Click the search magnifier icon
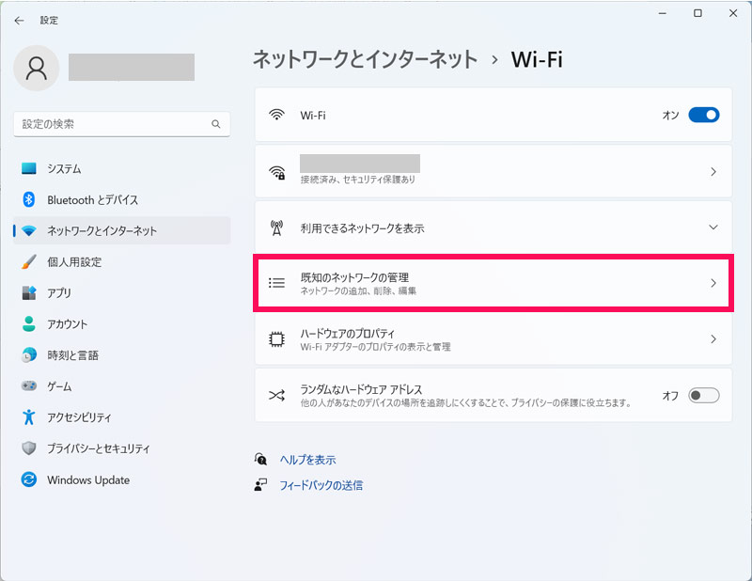The image size is (752, 581). [216, 124]
